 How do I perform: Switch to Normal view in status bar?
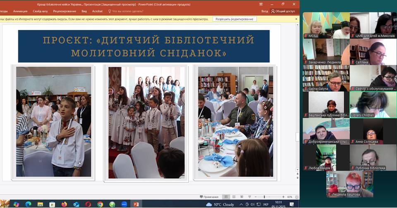pyautogui.click(x=225, y=197)
